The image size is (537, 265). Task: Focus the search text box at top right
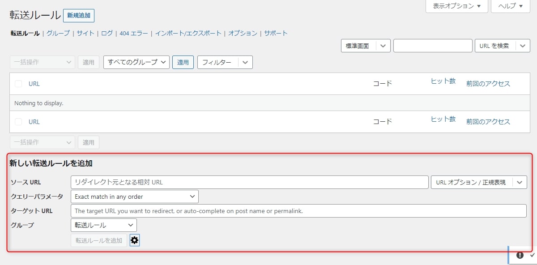coord(433,46)
